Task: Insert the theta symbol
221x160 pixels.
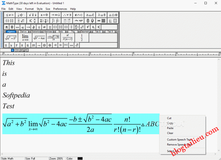Action: (x=12, y=27)
